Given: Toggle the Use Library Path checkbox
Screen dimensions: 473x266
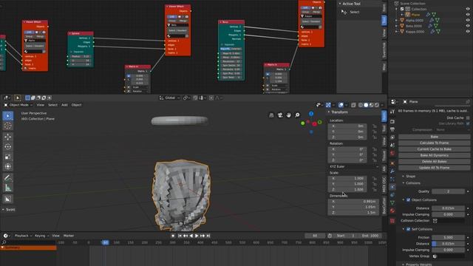Looking at the screenshot, I should point(468,123).
